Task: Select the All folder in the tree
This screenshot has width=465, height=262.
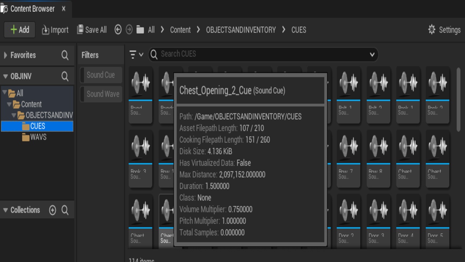Action: (x=16, y=93)
